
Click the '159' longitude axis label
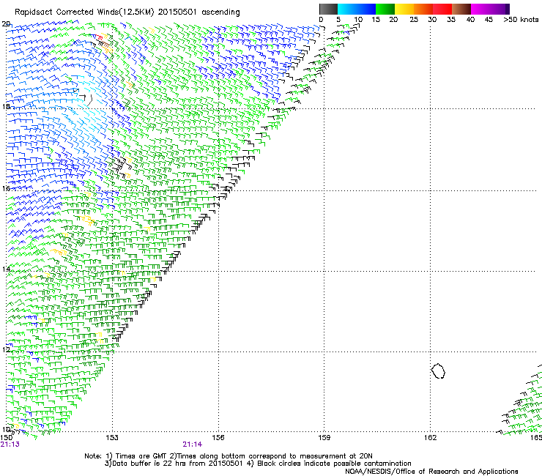(x=324, y=438)
